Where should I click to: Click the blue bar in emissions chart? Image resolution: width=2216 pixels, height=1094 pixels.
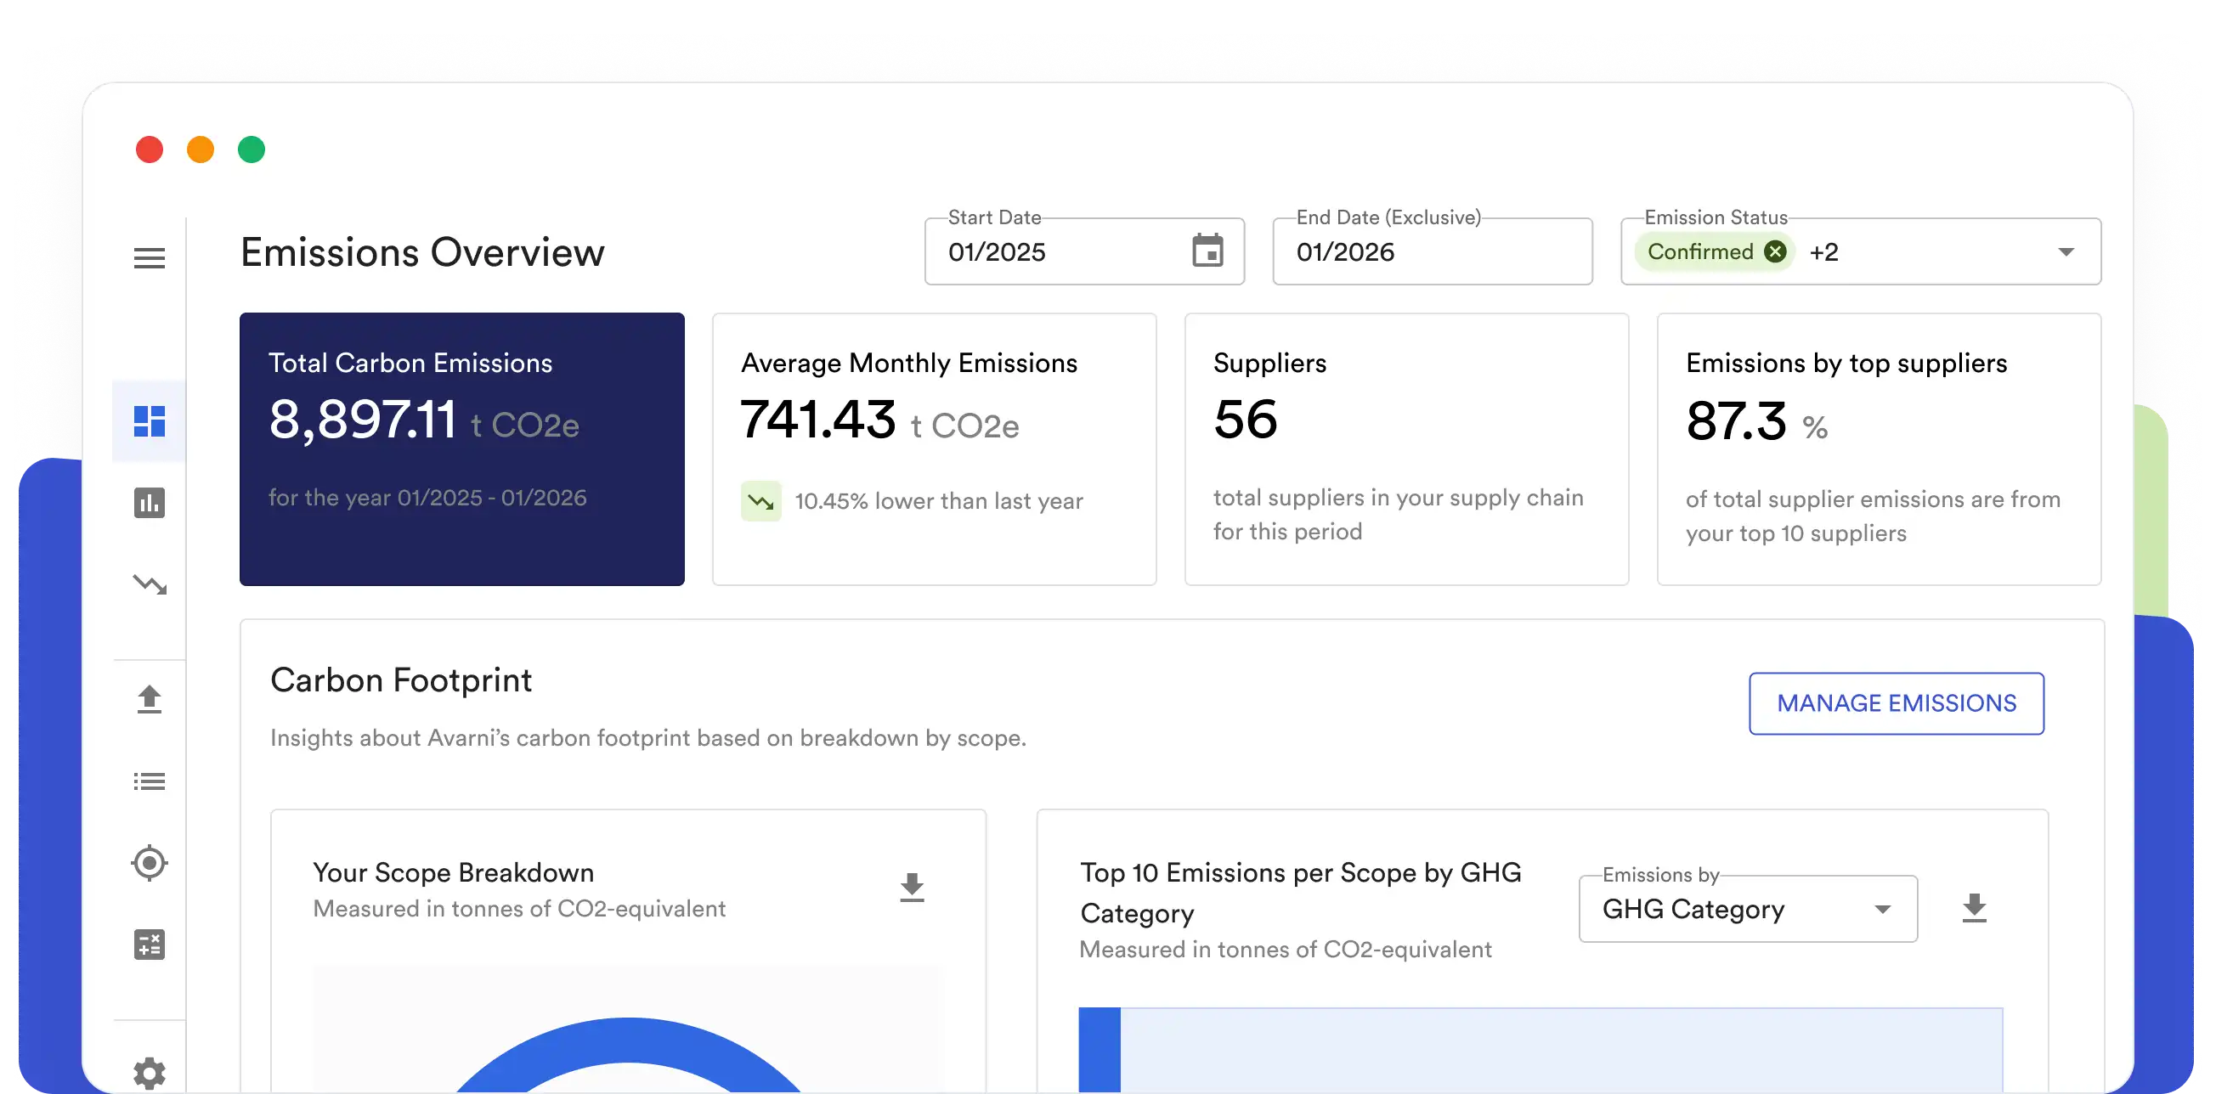[x=1100, y=1049]
